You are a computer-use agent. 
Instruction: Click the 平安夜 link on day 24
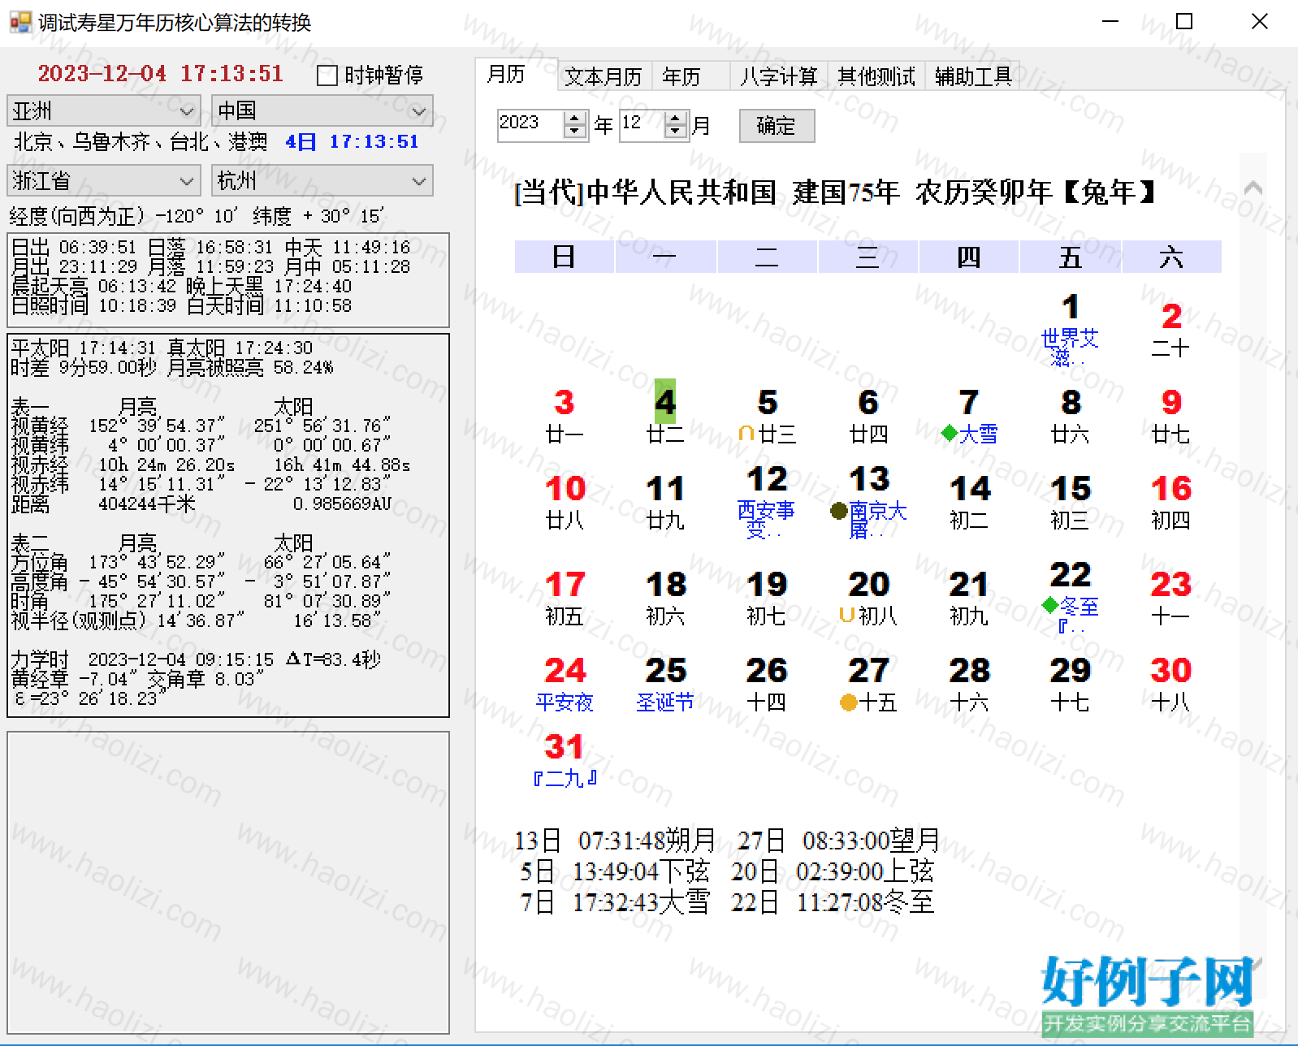565,702
